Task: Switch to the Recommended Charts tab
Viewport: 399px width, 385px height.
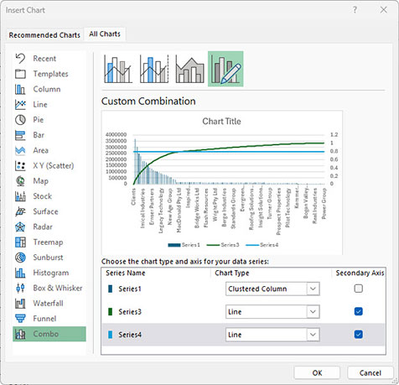Action: click(x=44, y=35)
